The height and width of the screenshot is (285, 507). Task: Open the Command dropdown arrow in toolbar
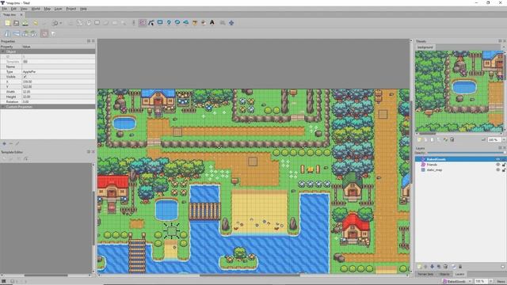[61, 23]
